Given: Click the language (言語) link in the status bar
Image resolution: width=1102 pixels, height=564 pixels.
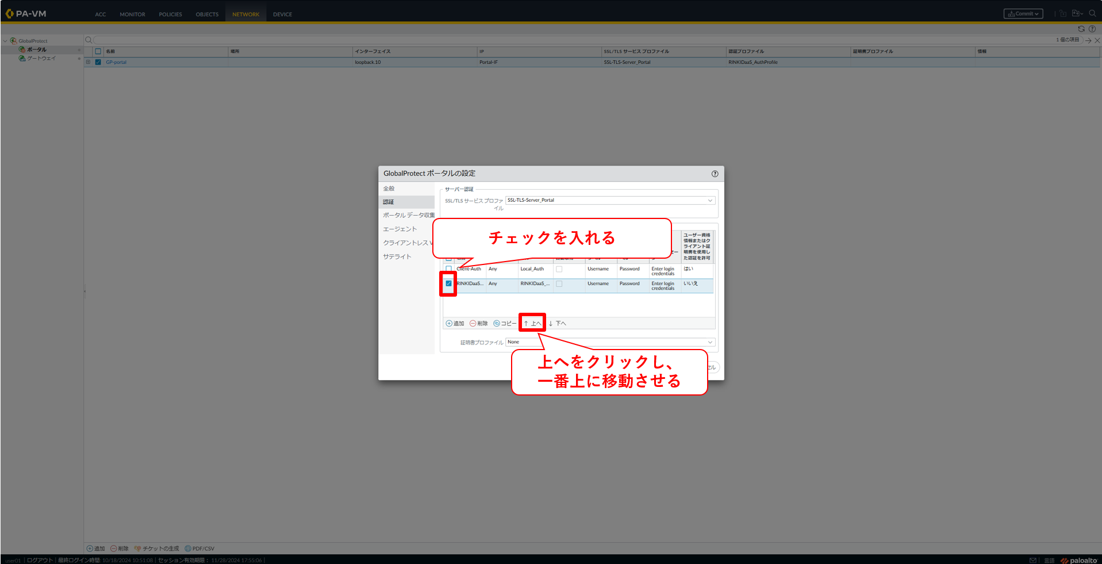Looking at the screenshot, I should [1049, 561].
